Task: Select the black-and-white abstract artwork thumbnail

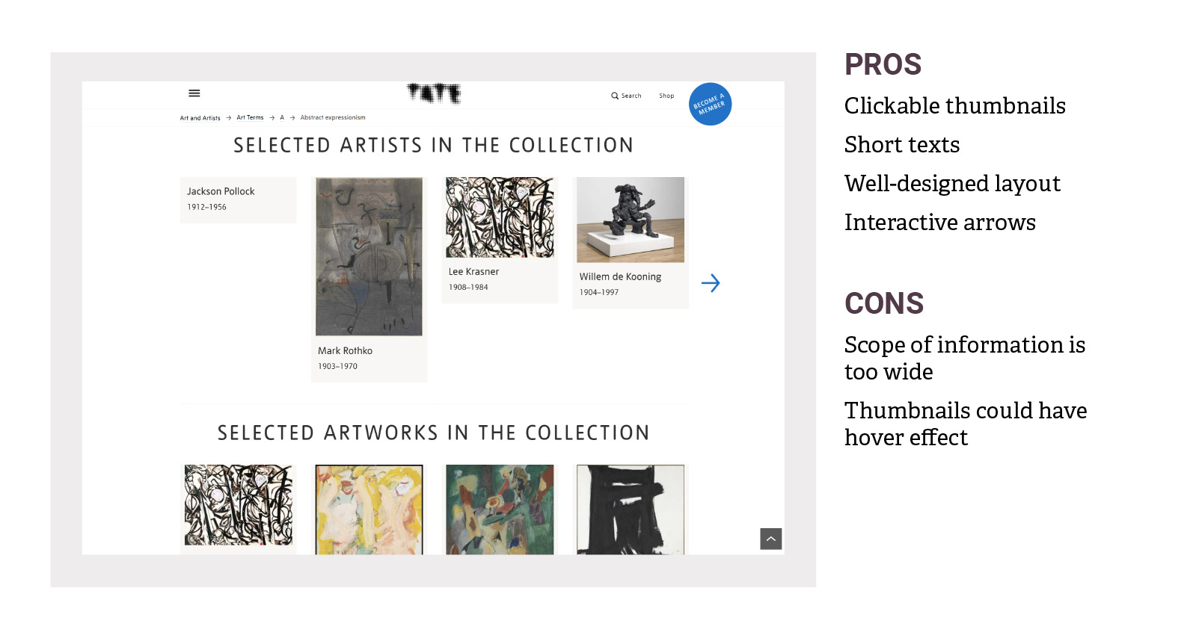Action: click(239, 505)
